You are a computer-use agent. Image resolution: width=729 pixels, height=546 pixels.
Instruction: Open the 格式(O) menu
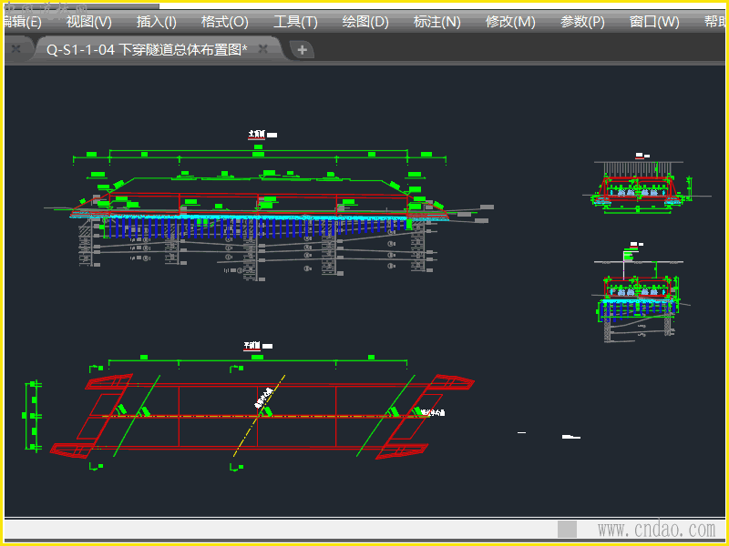tap(224, 22)
